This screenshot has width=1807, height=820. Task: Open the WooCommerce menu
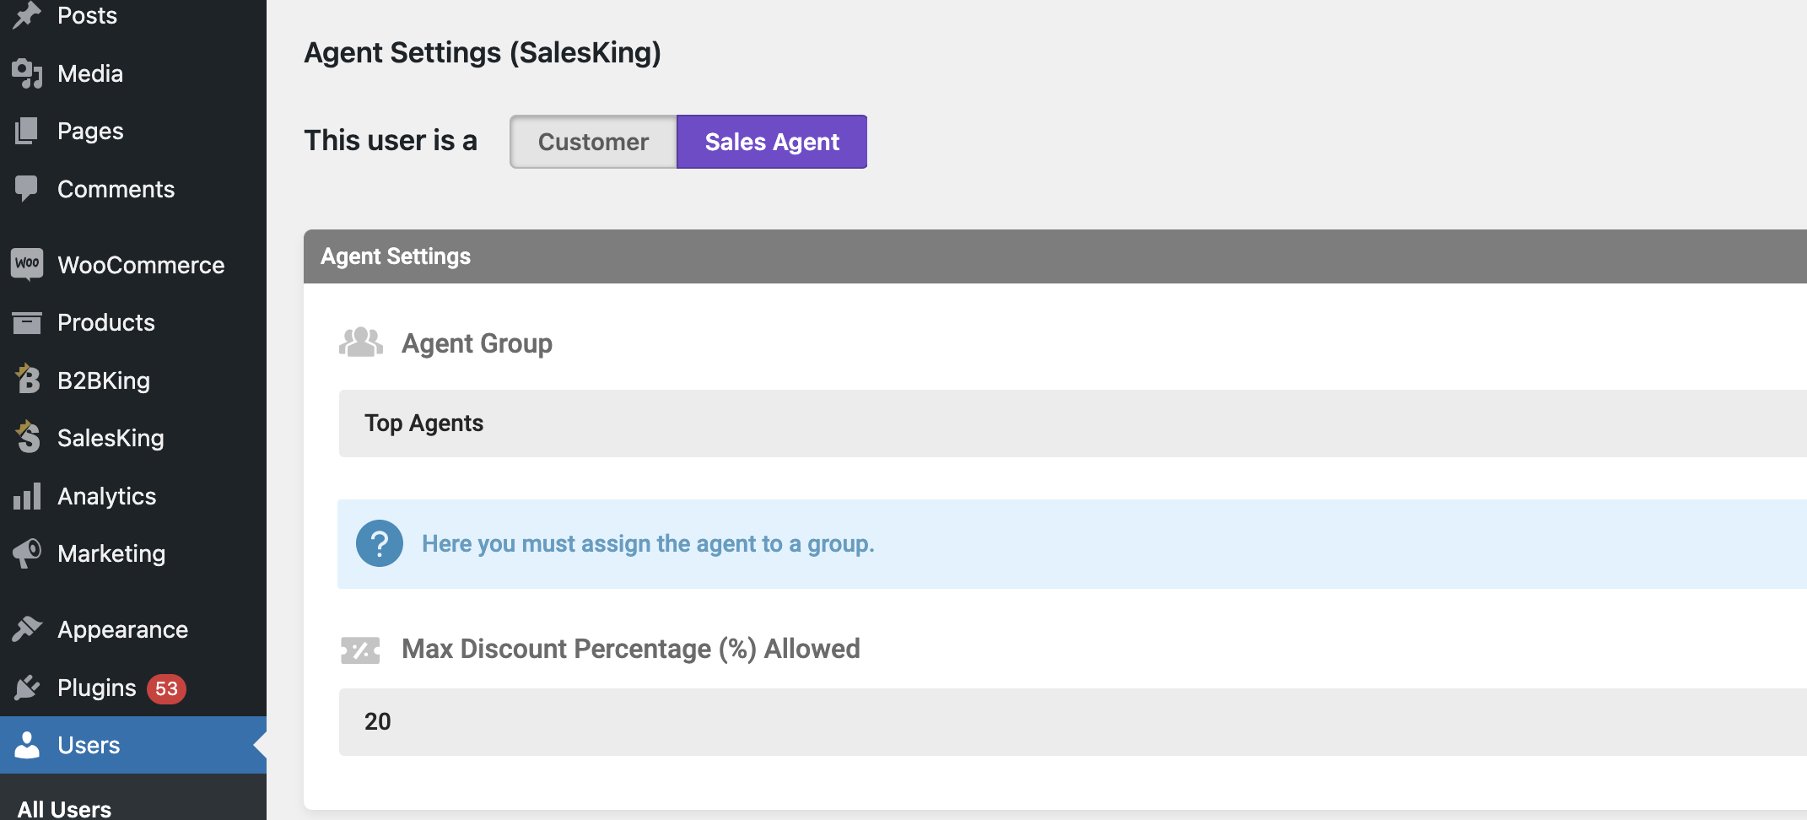pos(141,265)
